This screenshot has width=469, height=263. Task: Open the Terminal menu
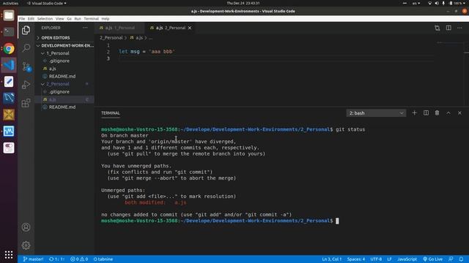coord(91,18)
